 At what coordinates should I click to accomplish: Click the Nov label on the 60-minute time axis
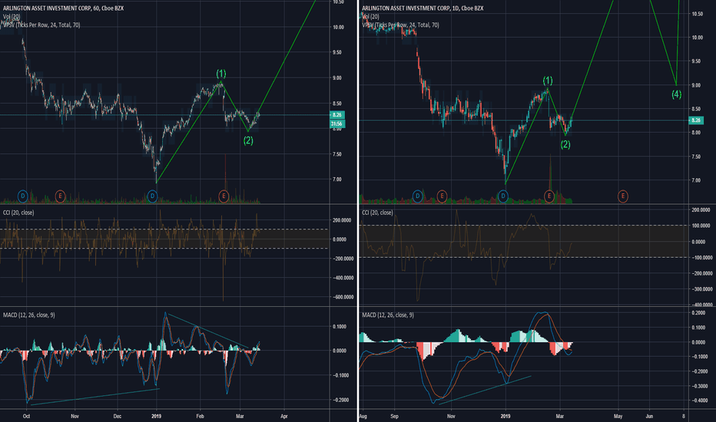click(75, 416)
